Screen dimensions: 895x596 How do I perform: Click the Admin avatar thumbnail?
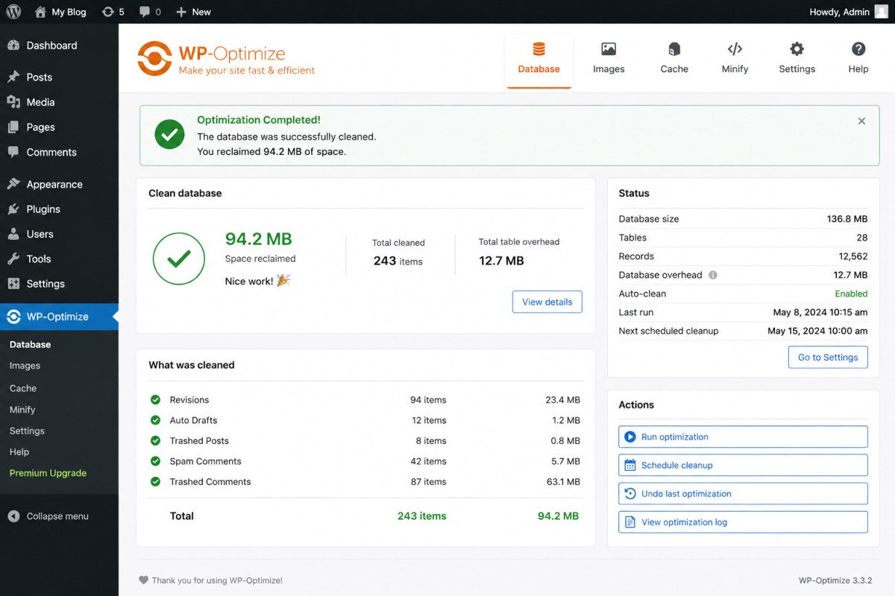pyautogui.click(x=882, y=12)
